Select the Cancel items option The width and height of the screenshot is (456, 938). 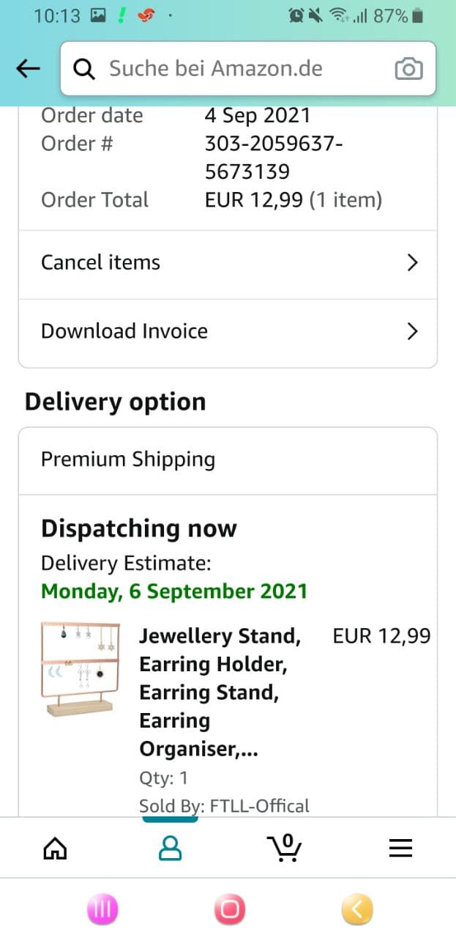[101, 263]
